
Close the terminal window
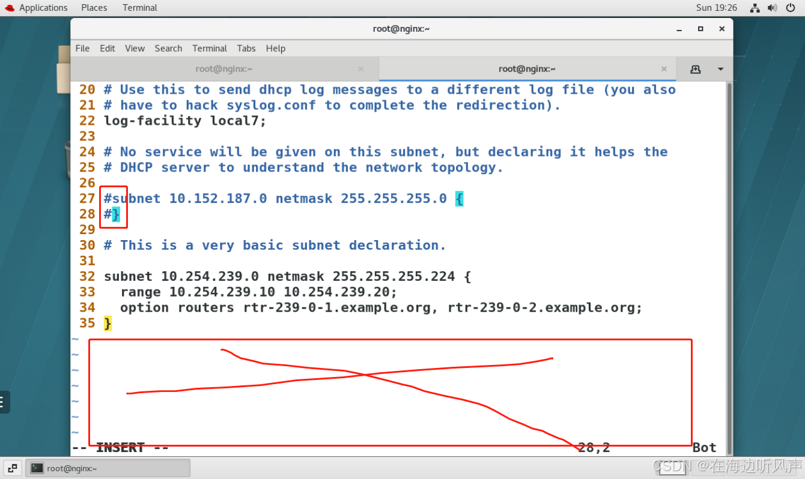point(721,29)
